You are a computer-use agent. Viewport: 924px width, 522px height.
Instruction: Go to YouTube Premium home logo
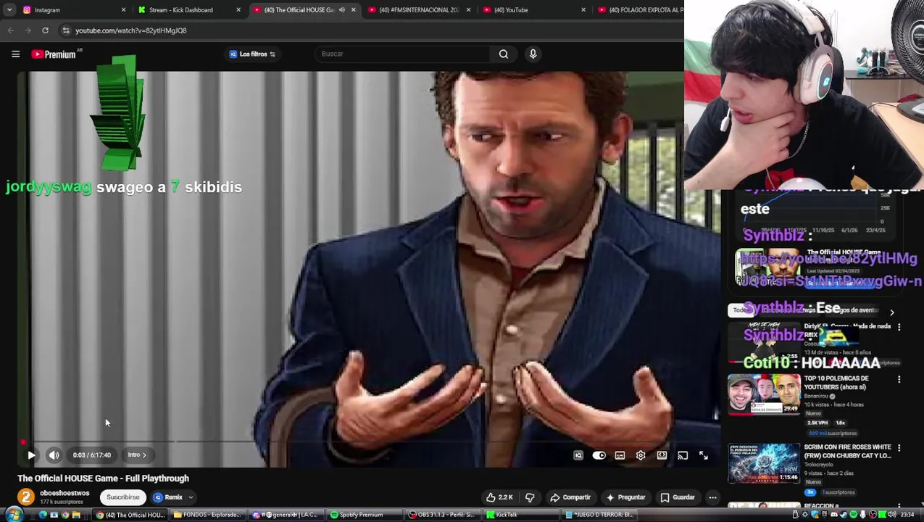pos(54,54)
